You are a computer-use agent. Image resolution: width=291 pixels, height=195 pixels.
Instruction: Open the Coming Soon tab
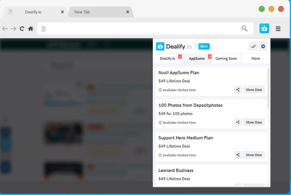point(226,59)
